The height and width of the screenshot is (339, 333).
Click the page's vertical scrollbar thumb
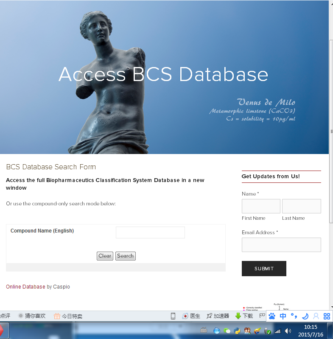[331, 131]
